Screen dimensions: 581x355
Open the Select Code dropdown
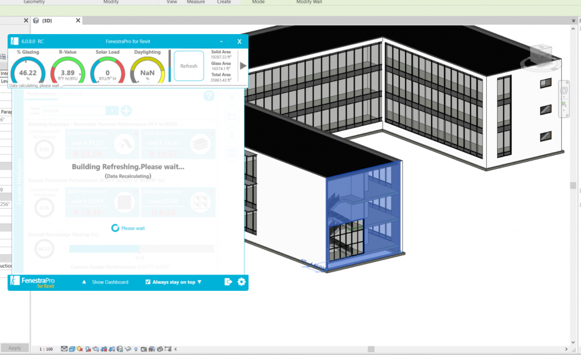pyautogui.click(x=112, y=111)
